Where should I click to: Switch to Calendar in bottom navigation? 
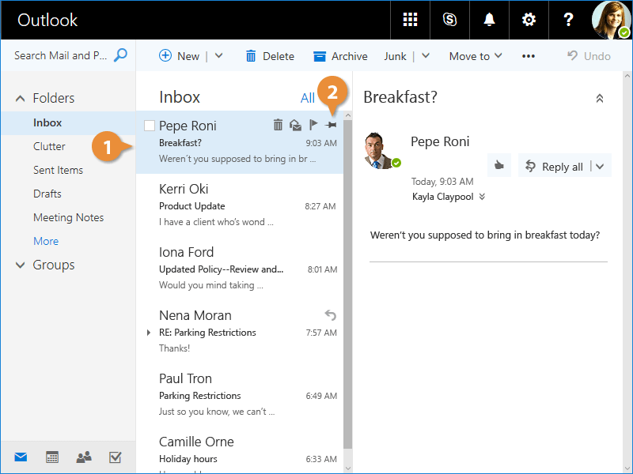52,457
